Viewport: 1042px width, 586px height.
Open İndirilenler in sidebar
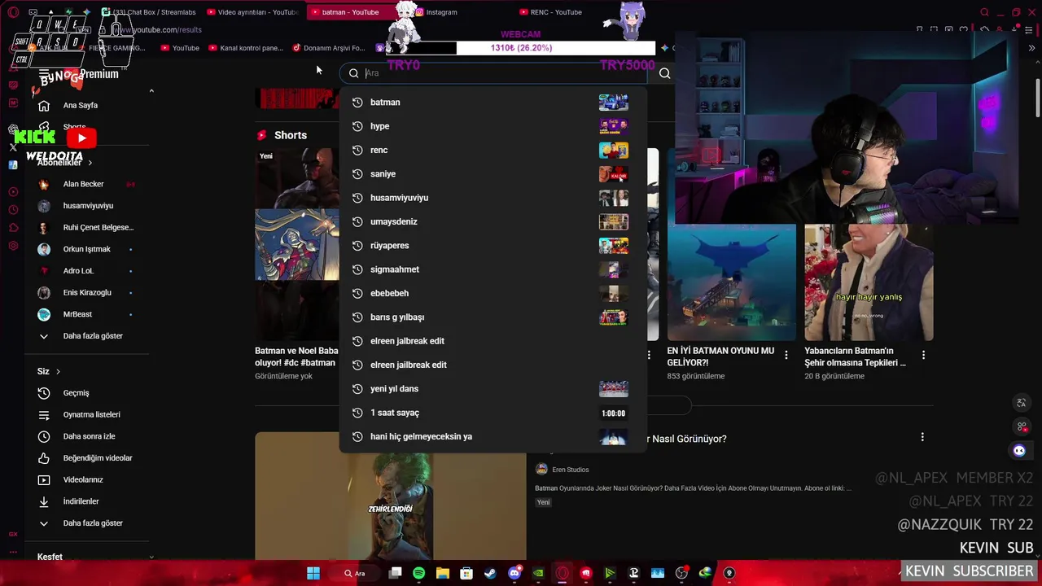(88, 501)
